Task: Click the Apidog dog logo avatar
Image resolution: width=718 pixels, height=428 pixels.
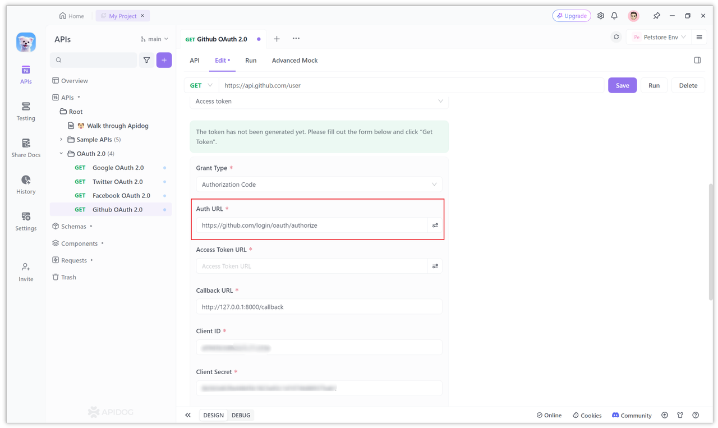Action: tap(26, 42)
